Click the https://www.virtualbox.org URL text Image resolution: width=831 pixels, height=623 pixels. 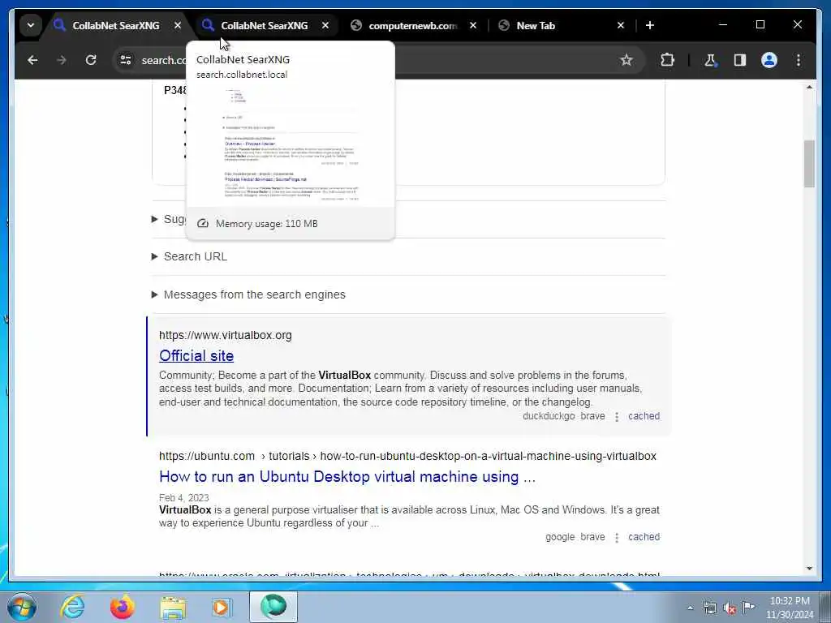point(226,335)
